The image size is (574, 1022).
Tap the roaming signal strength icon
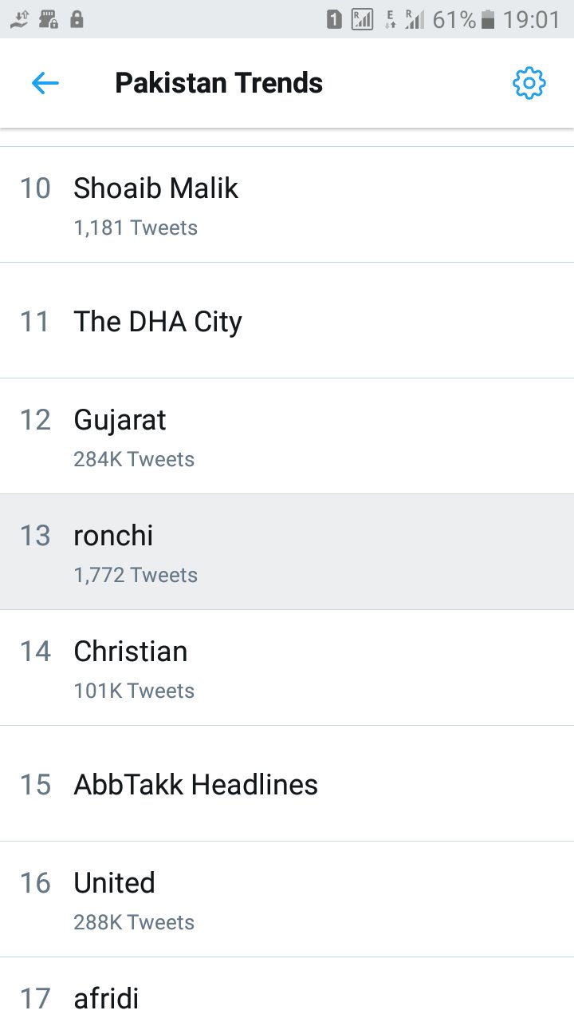[415, 19]
